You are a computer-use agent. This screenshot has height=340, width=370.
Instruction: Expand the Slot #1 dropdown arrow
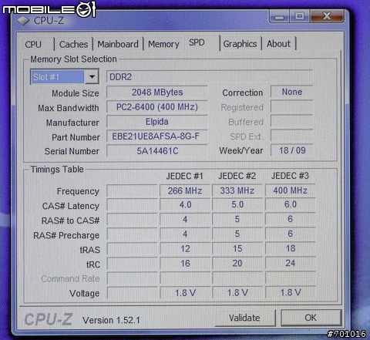92,76
